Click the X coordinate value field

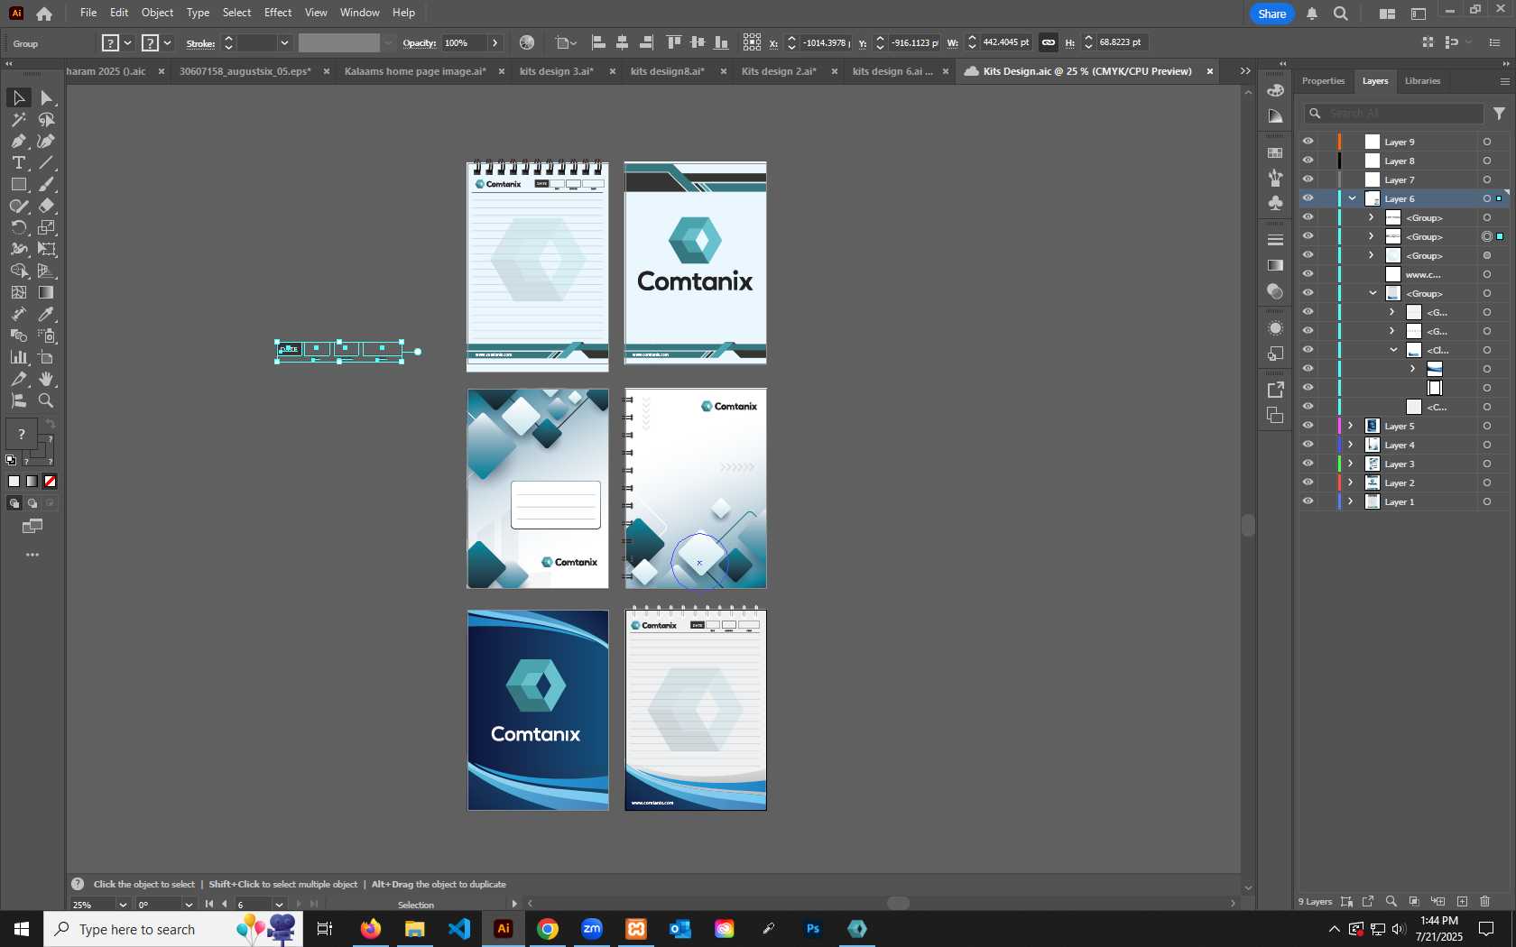point(825,42)
